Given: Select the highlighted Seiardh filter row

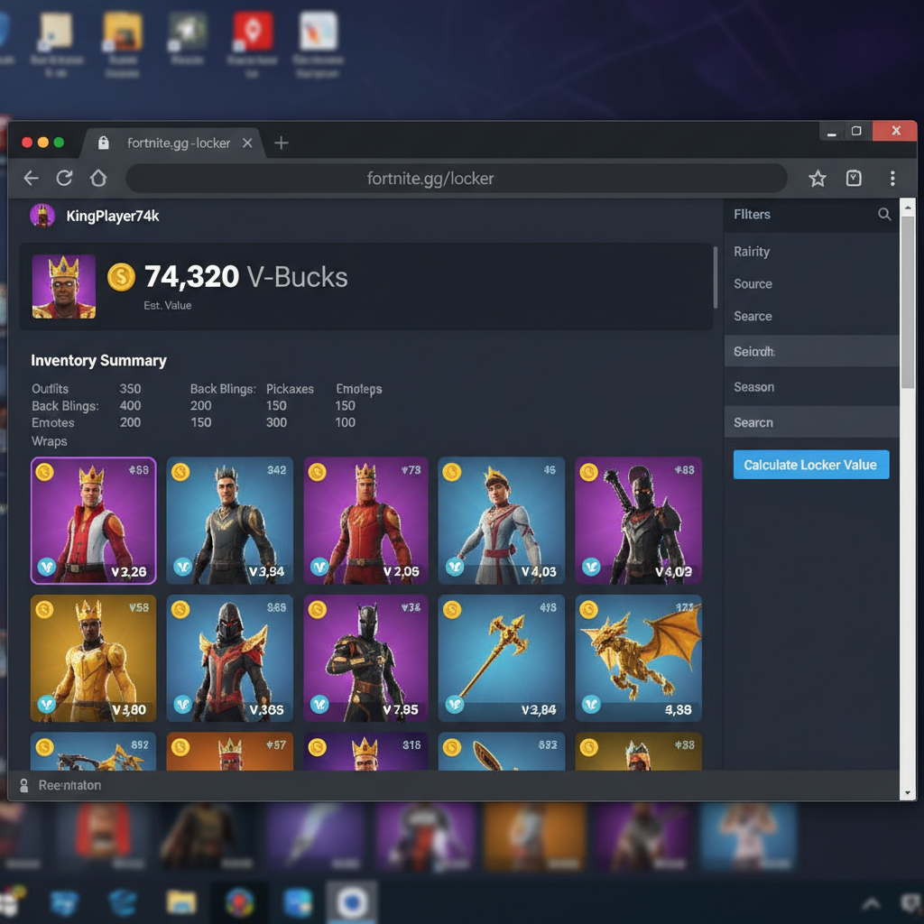Looking at the screenshot, I should 811,351.
